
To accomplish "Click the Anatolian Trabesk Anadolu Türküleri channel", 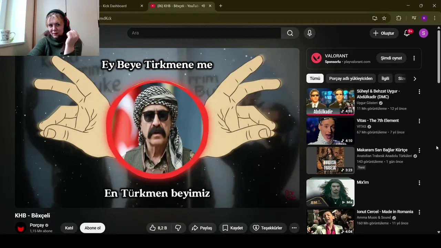I will click(384, 156).
